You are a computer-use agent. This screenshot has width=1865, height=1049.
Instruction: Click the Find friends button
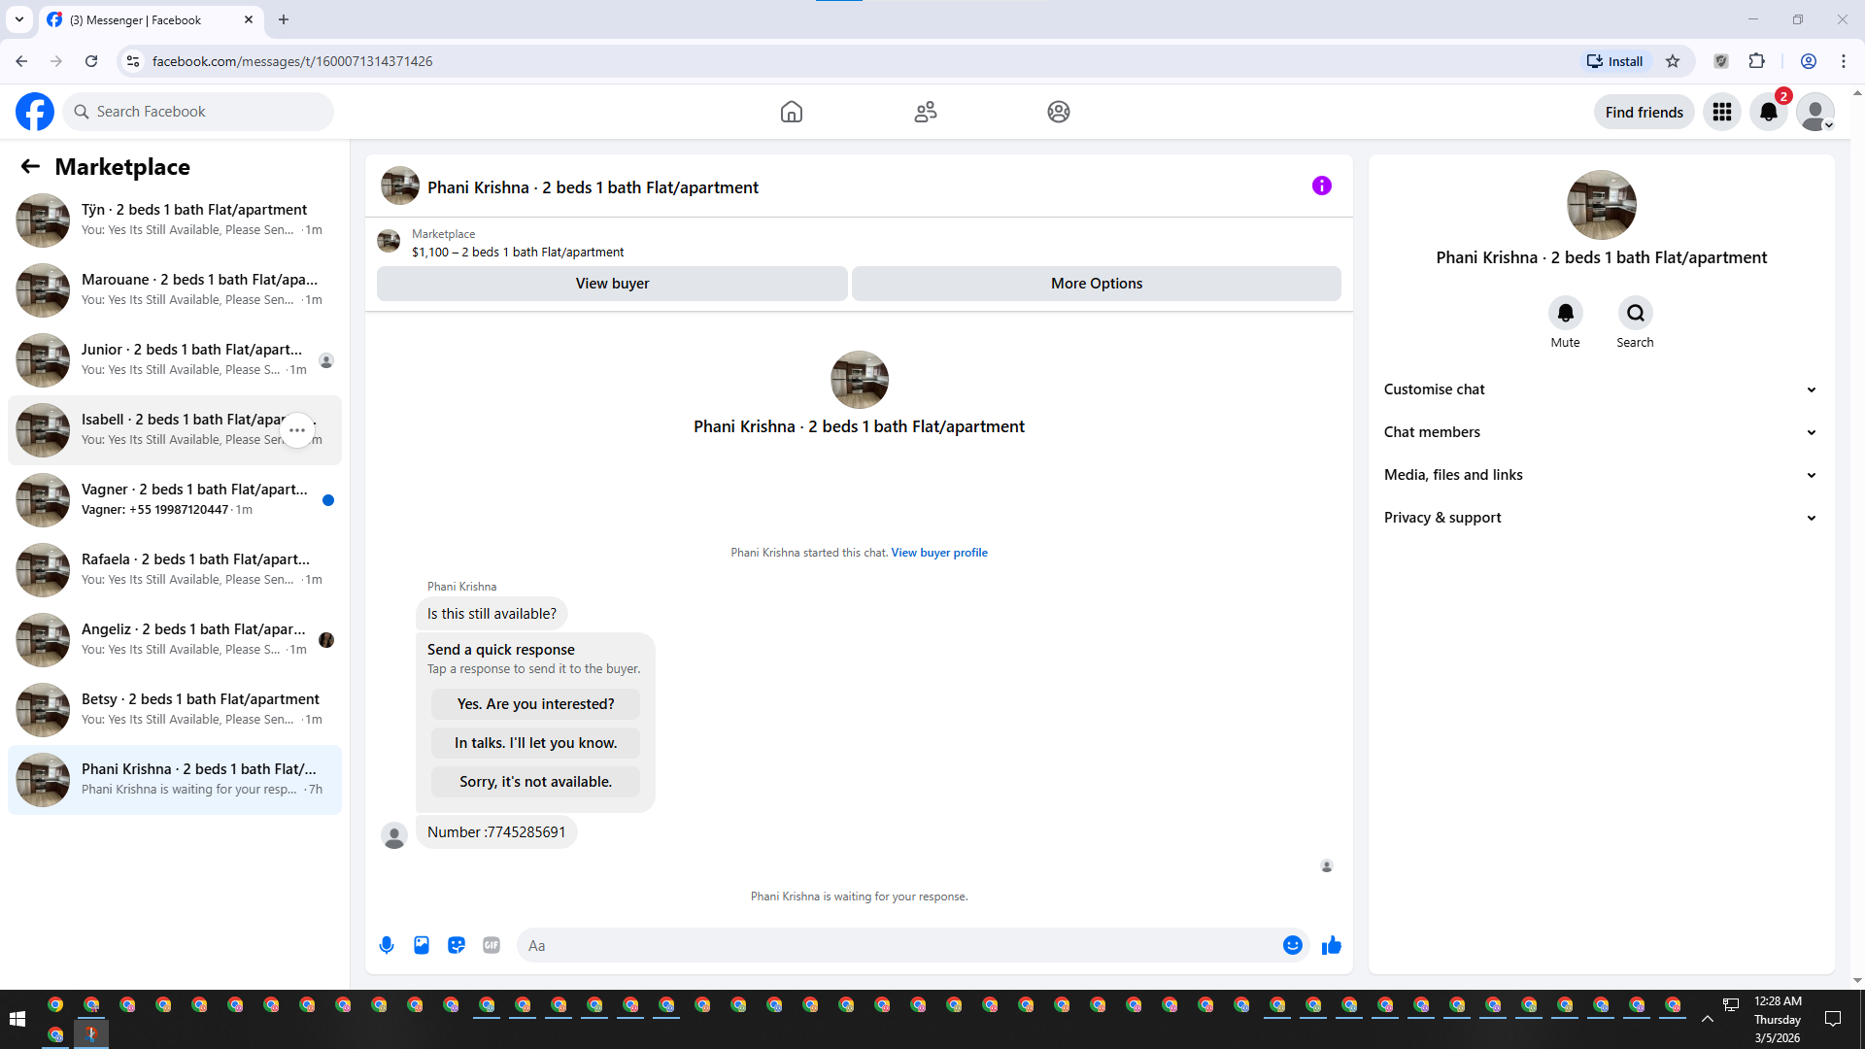point(1645,112)
